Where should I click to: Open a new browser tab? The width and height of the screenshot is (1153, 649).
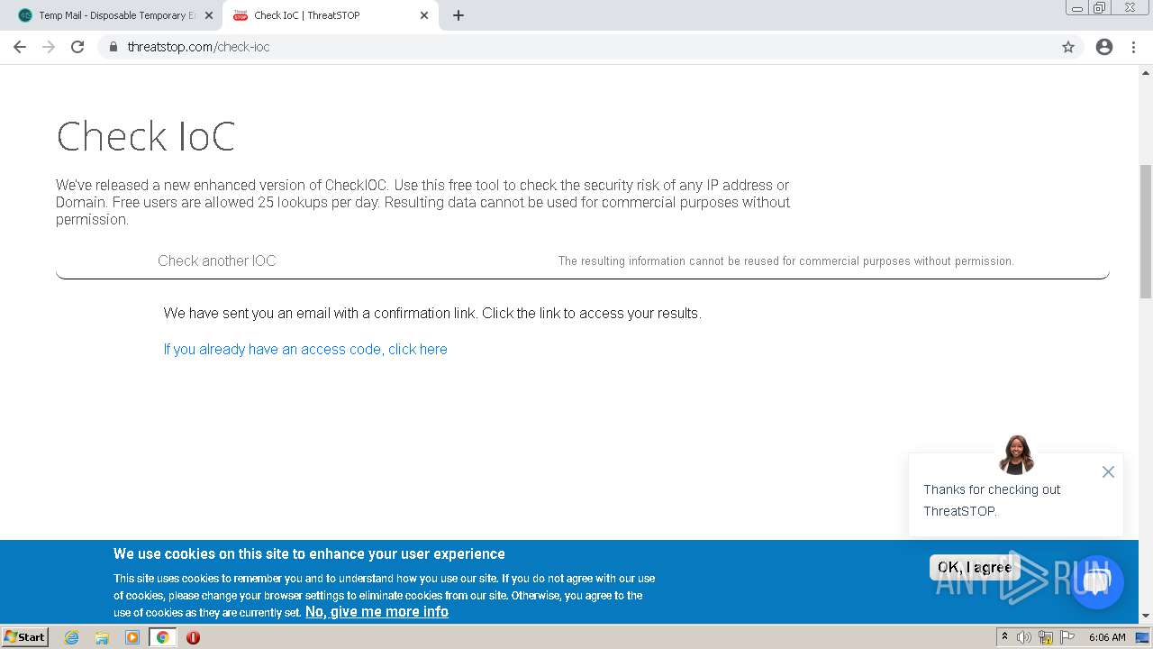(458, 15)
